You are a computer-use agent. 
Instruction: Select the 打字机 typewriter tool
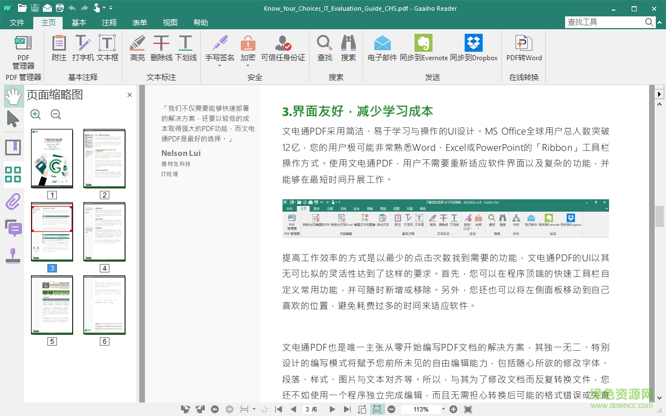click(82, 48)
